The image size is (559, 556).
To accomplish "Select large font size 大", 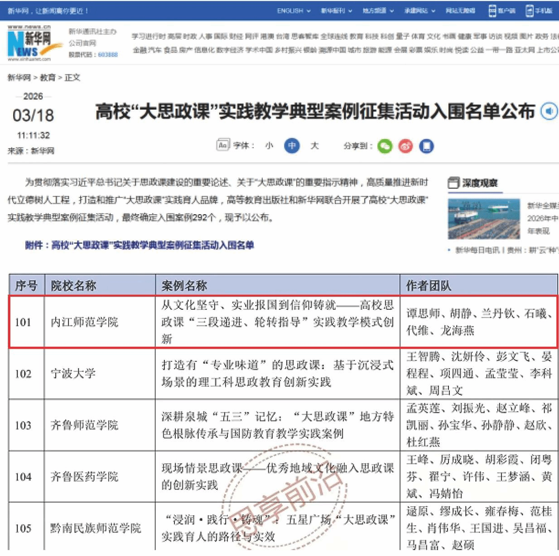I will click(x=314, y=146).
